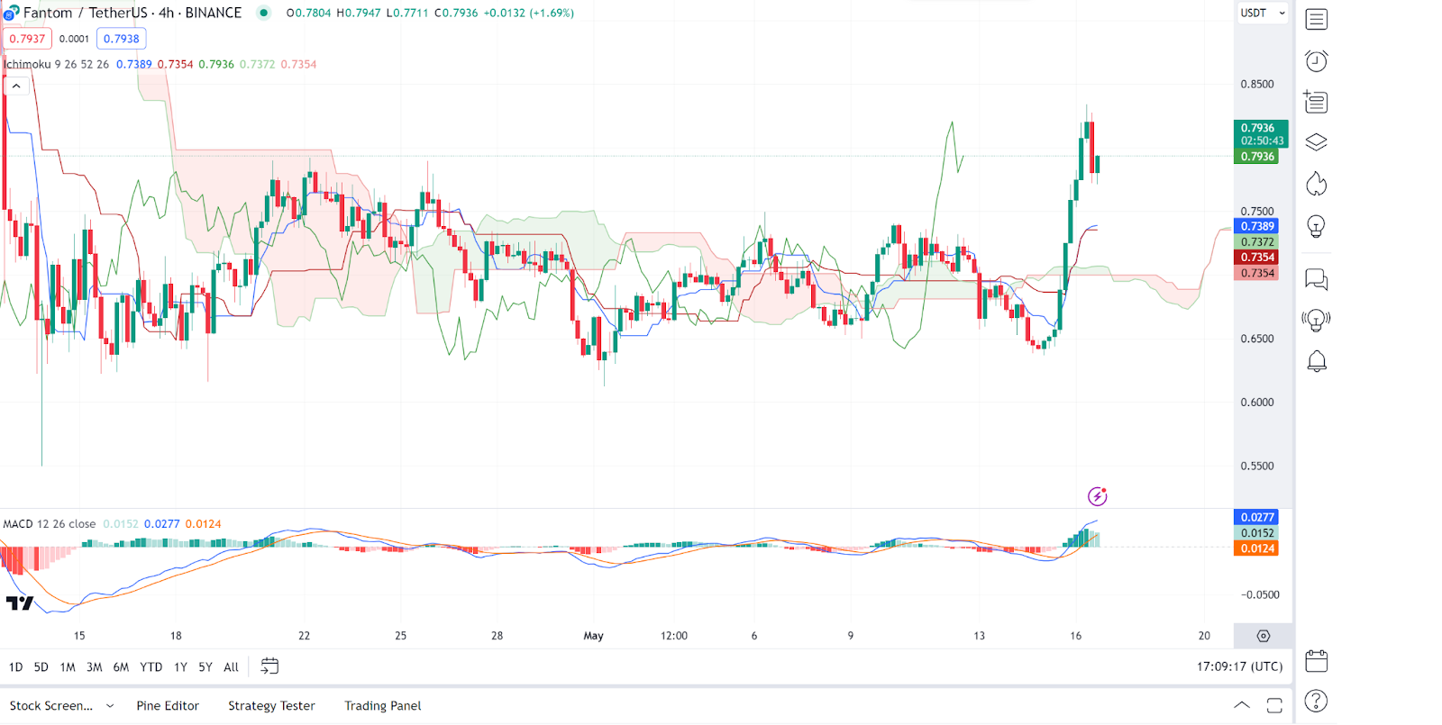1442x725 pixels.
Task: Click the 0.8500 price scale value
Action: 1257,85
